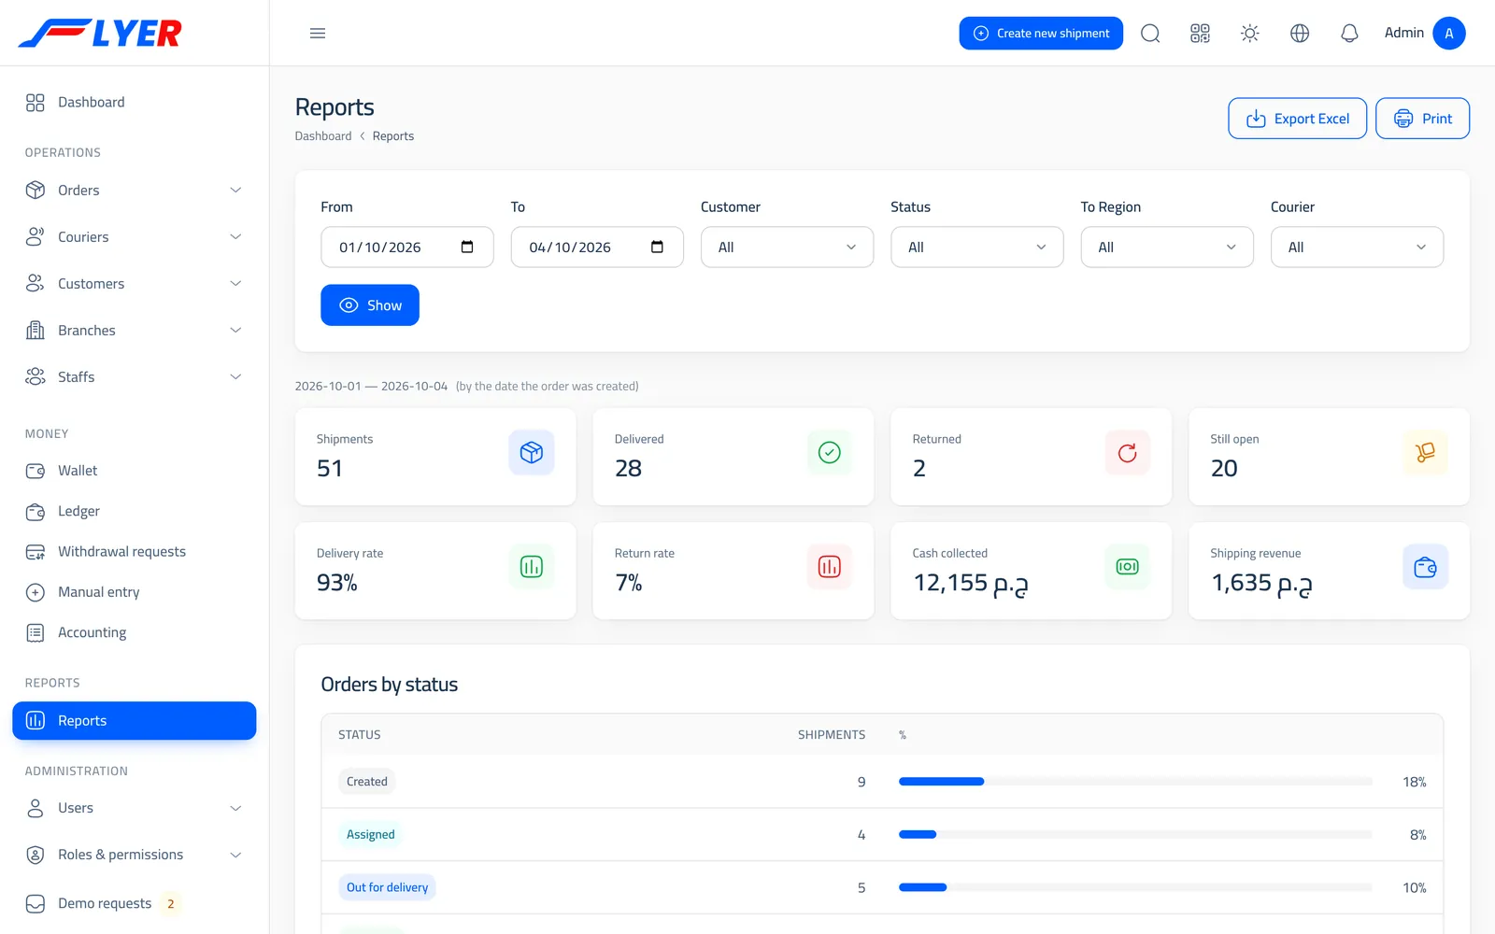1495x934 pixels.
Task: Open the search icon in header
Action: click(x=1150, y=34)
